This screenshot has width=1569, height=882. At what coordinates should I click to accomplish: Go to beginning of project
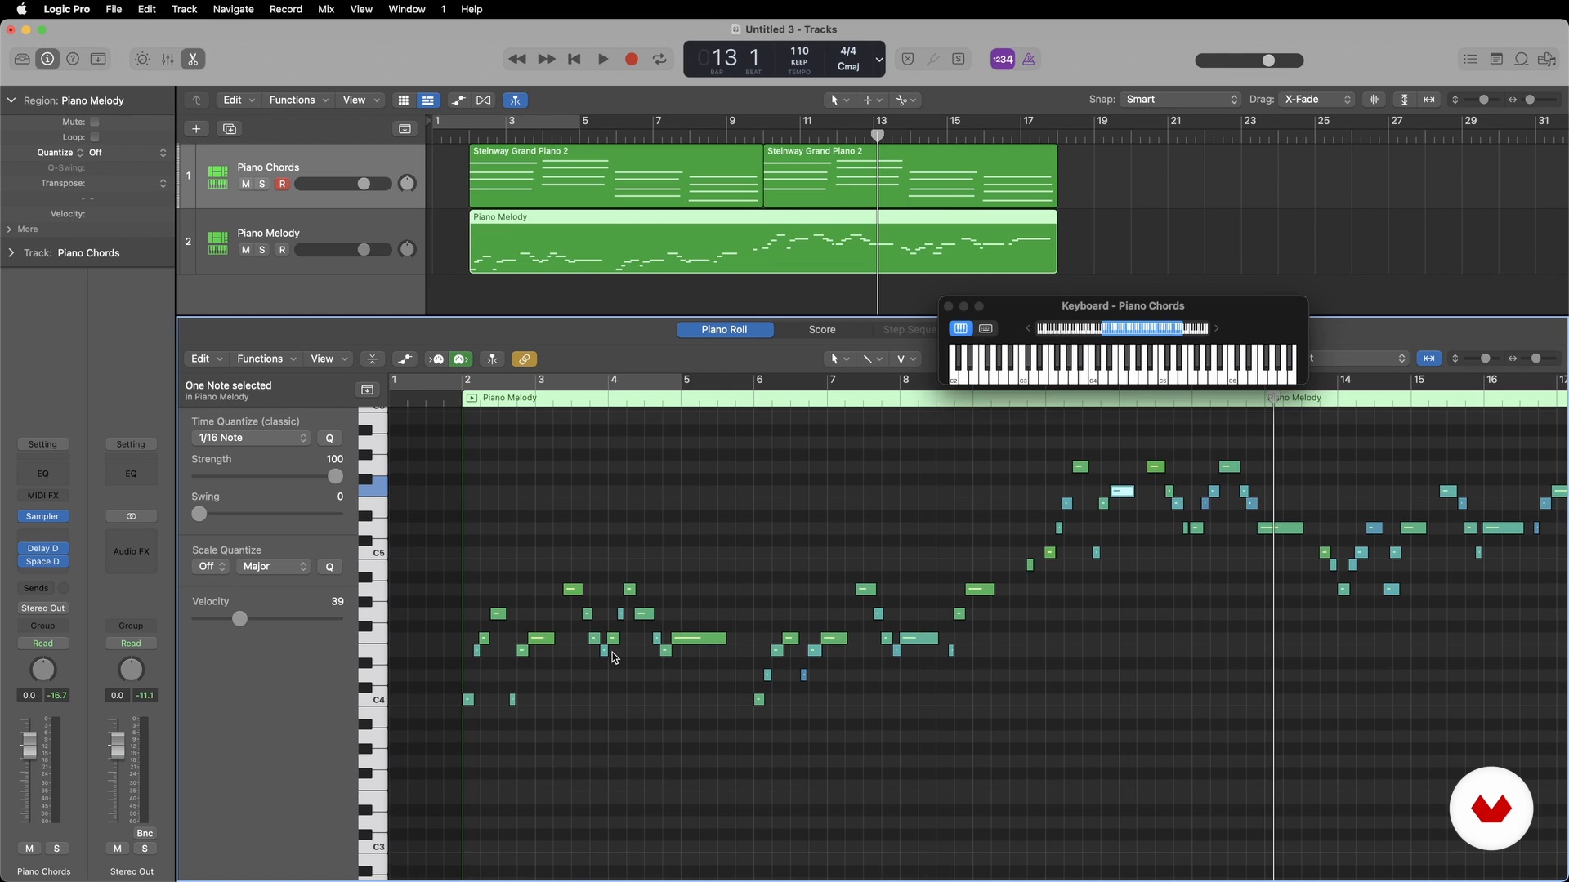574,59
